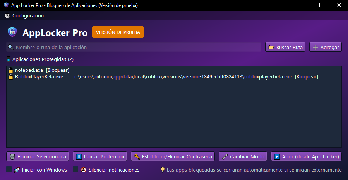Click the rocket icon next to Iniciar con Windows
Viewport: 348px width, 180px height.
click(x=17, y=170)
